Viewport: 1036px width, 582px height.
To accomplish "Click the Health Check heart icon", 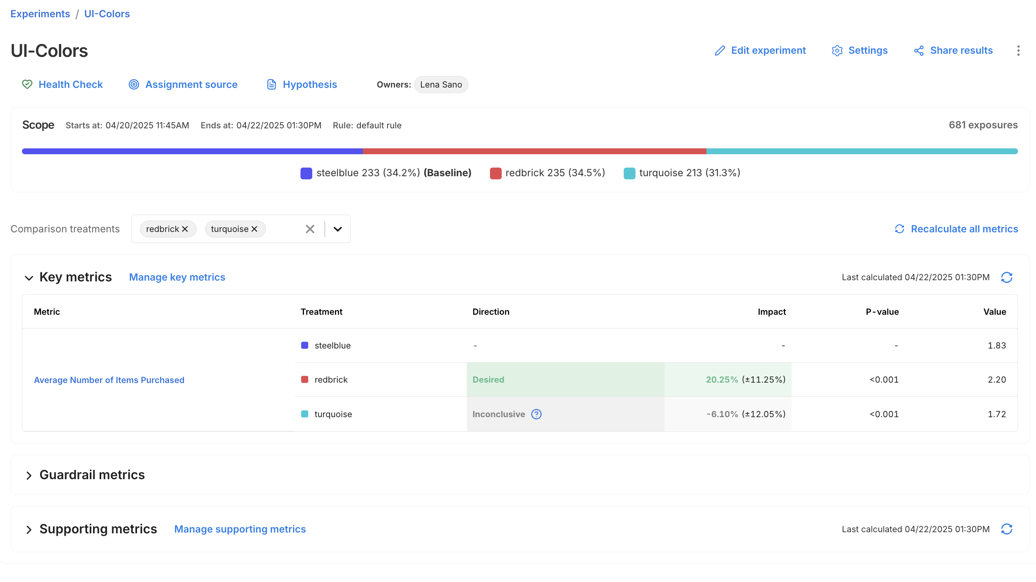I will tap(27, 84).
